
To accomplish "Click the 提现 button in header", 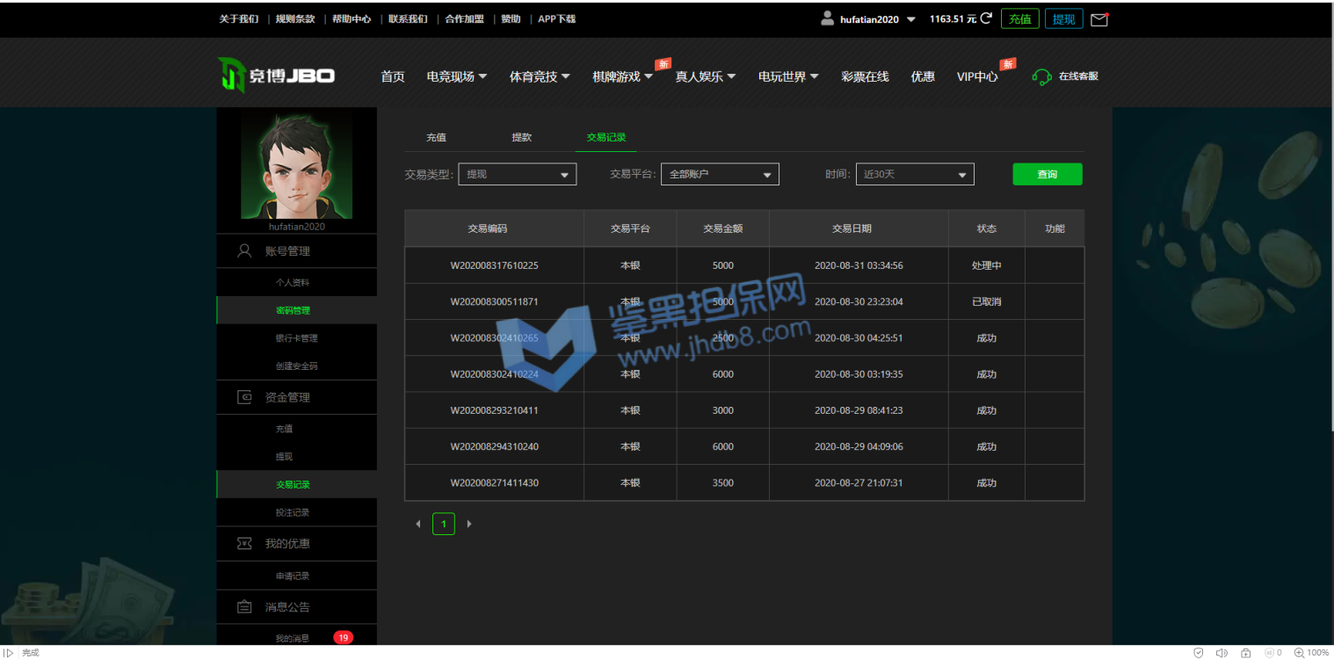I will click(1063, 19).
